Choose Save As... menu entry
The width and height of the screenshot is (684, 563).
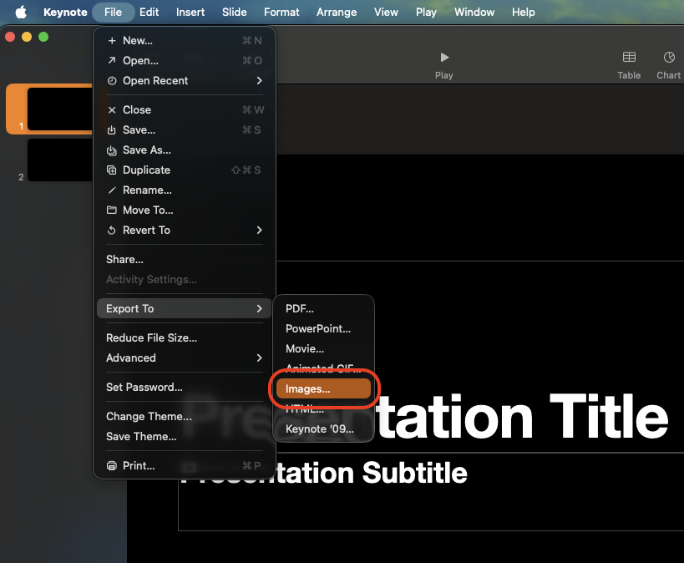[x=185, y=150]
